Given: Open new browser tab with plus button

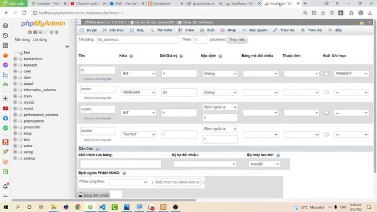Looking at the screenshot, I should [305, 4].
